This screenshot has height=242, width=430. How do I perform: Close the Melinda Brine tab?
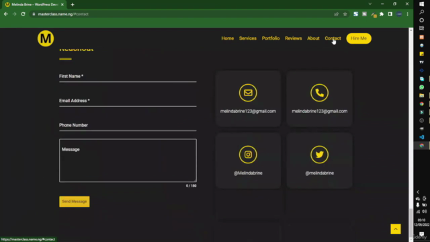click(x=62, y=5)
